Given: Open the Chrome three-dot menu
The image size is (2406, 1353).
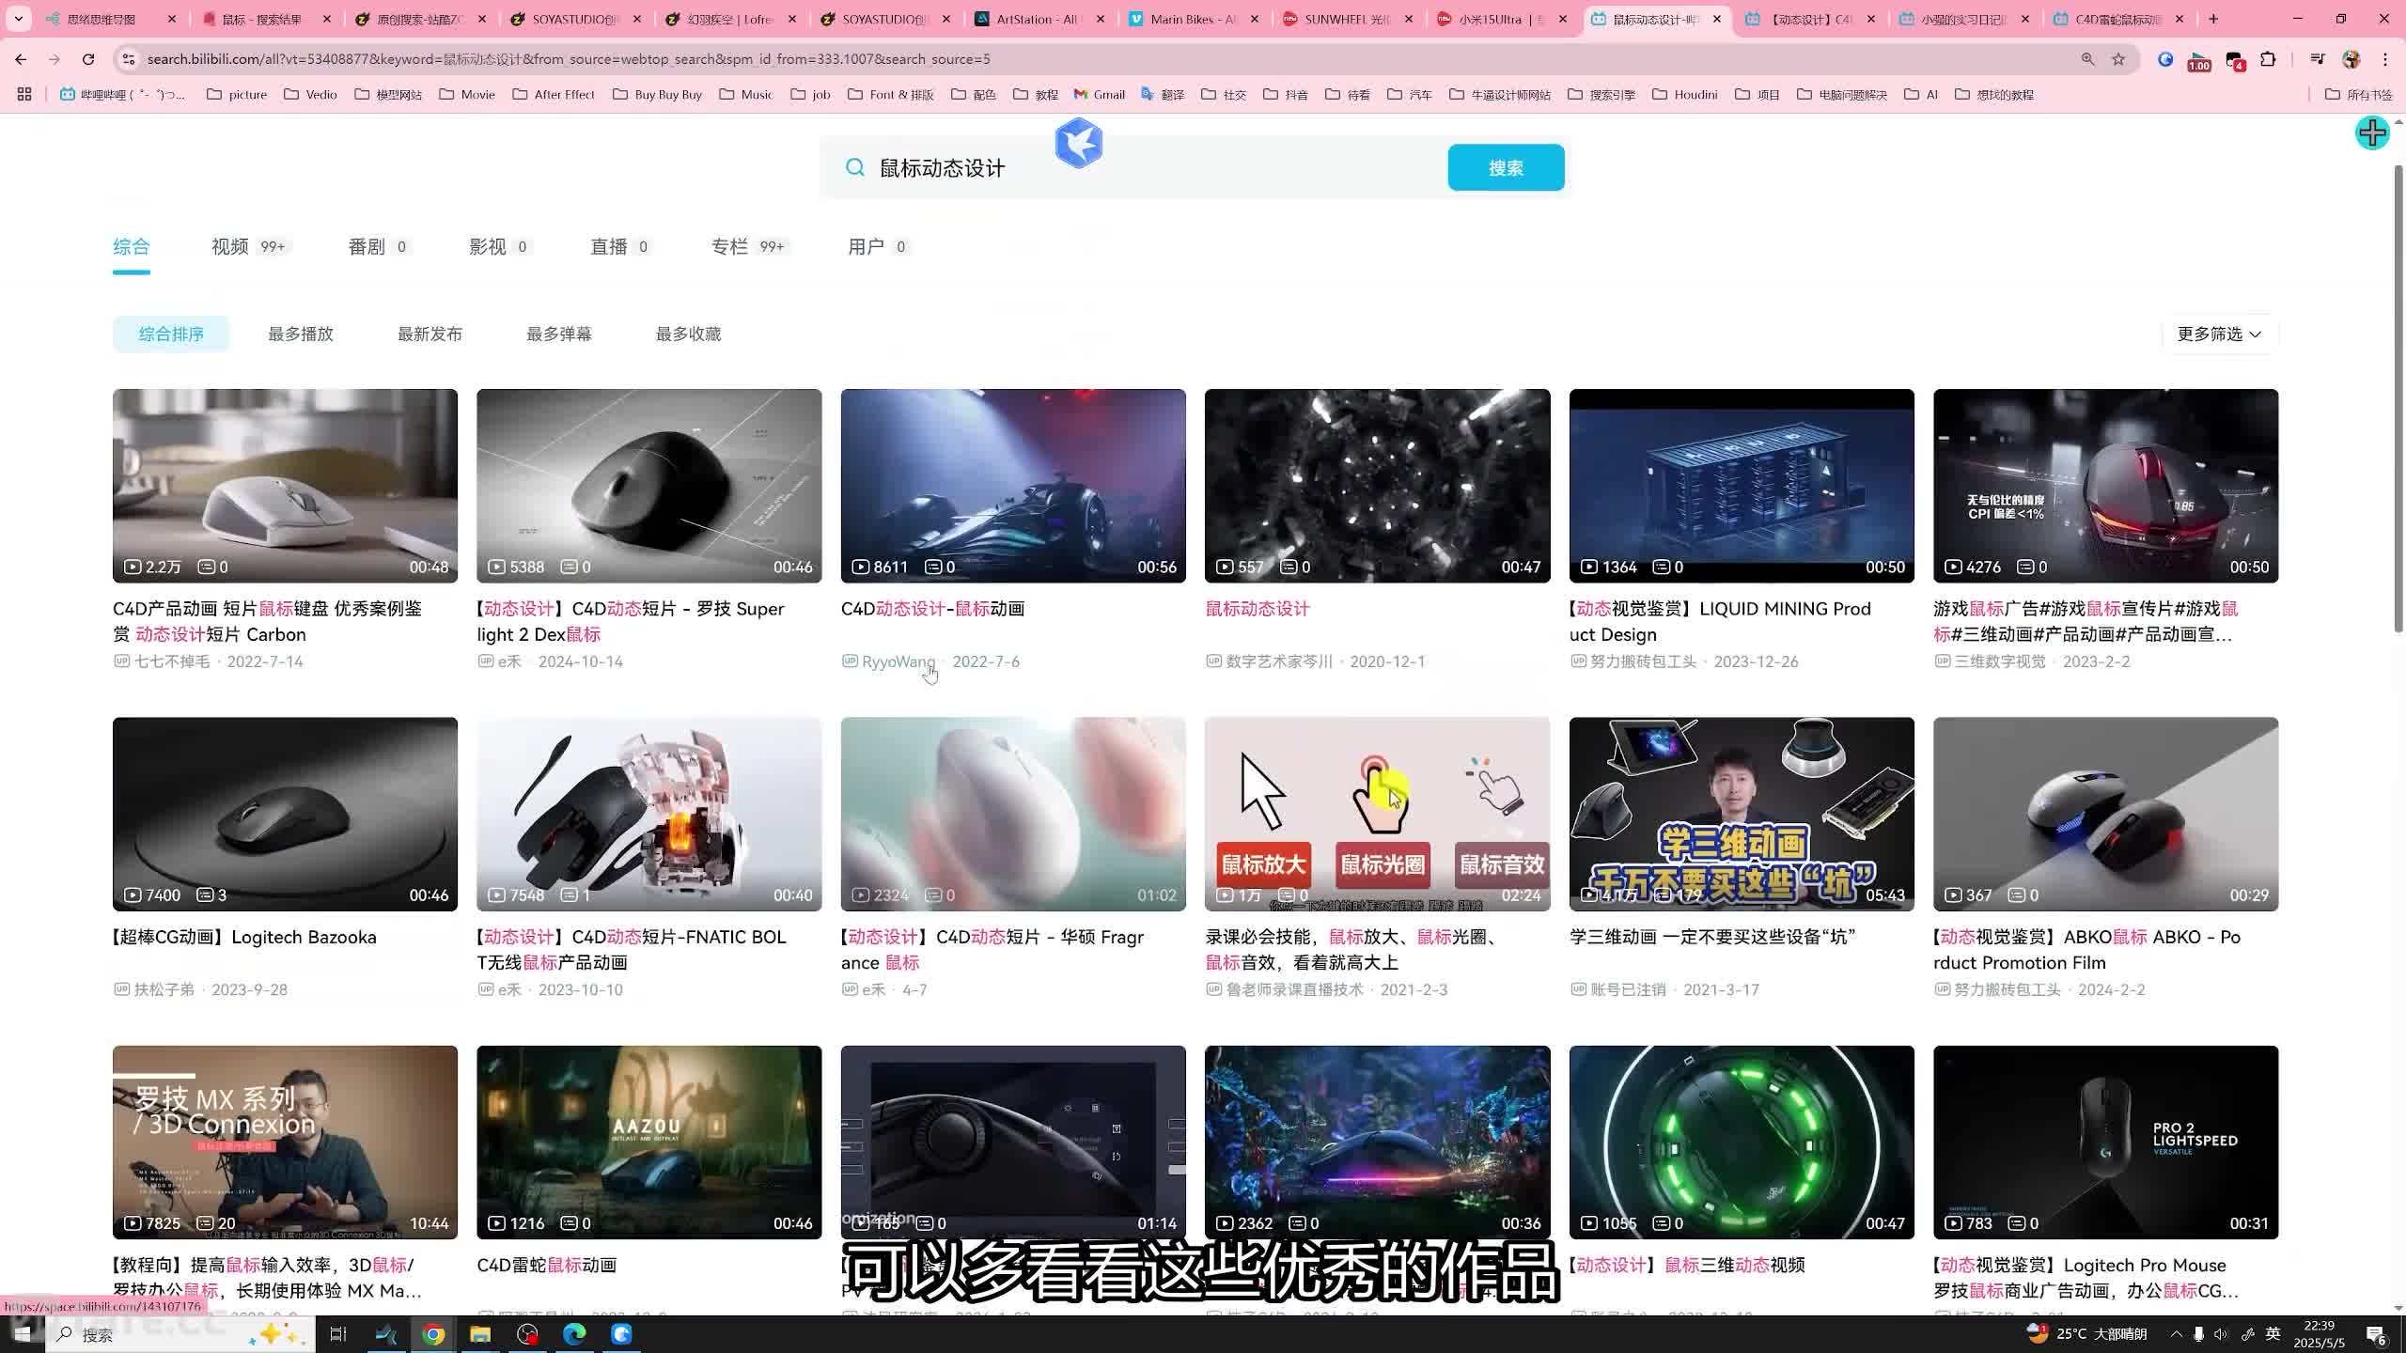Looking at the screenshot, I should tap(2385, 59).
